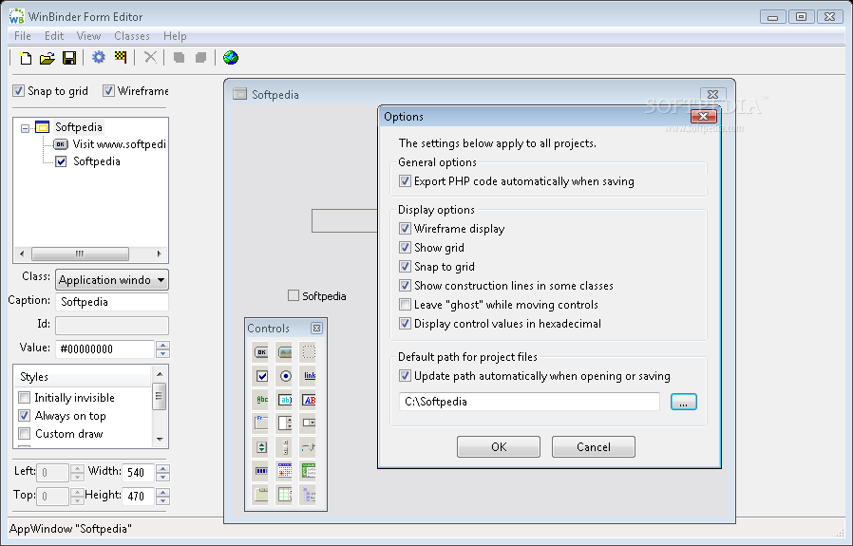The height and width of the screenshot is (546, 853).
Task: Pick the checkbox control in Controls palette
Action: (261, 376)
